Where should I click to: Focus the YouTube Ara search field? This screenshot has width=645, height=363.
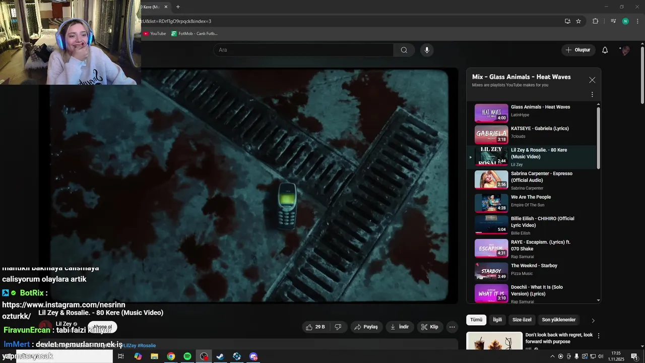[x=303, y=50]
